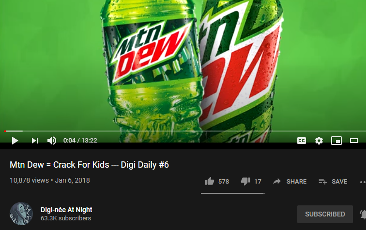Open video settings gear
Viewport: 366px width, 230px height.
pyautogui.click(x=319, y=141)
